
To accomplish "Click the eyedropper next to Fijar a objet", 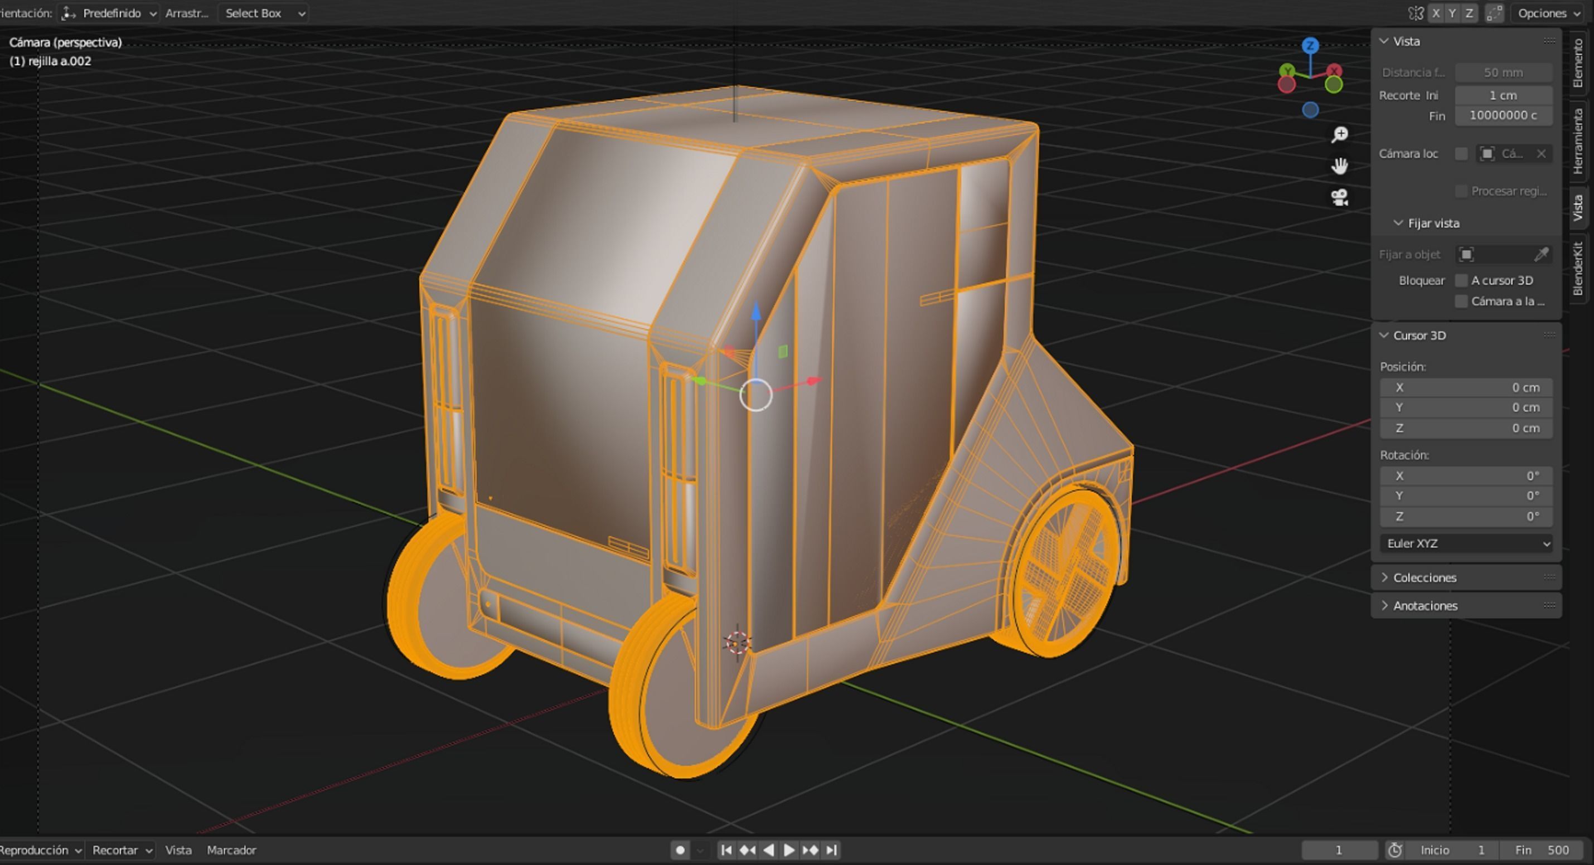I will (1541, 254).
